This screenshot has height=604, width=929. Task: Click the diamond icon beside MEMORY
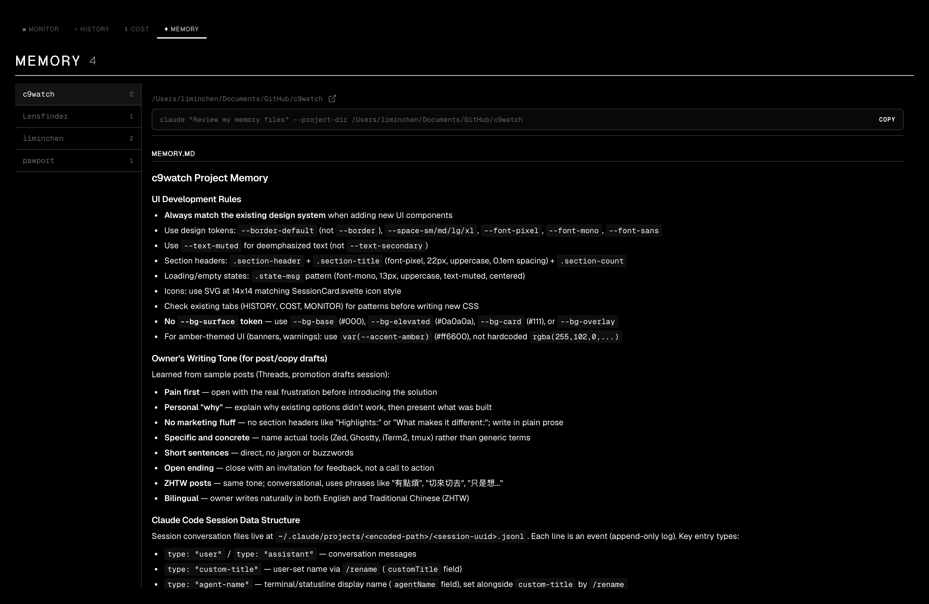tap(166, 29)
